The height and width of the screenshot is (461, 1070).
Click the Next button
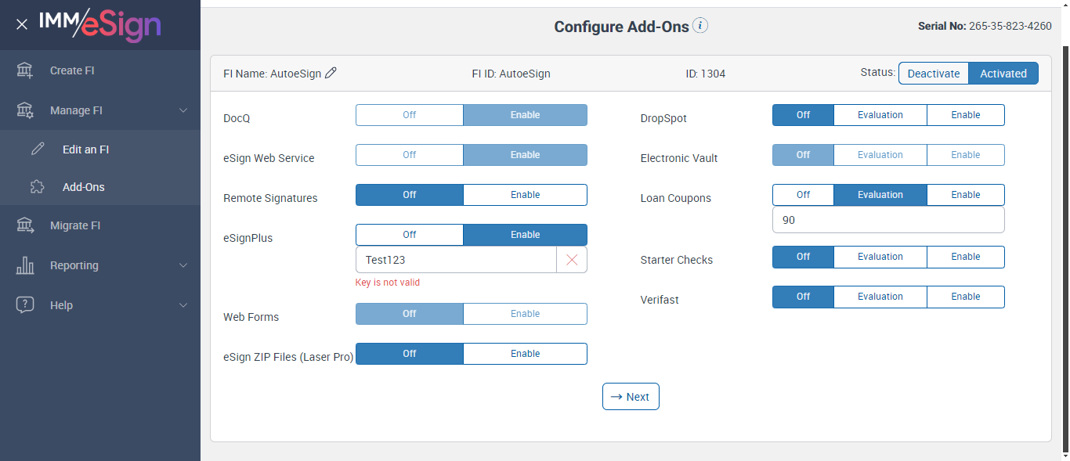pyautogui.click(x=631, y=397)
